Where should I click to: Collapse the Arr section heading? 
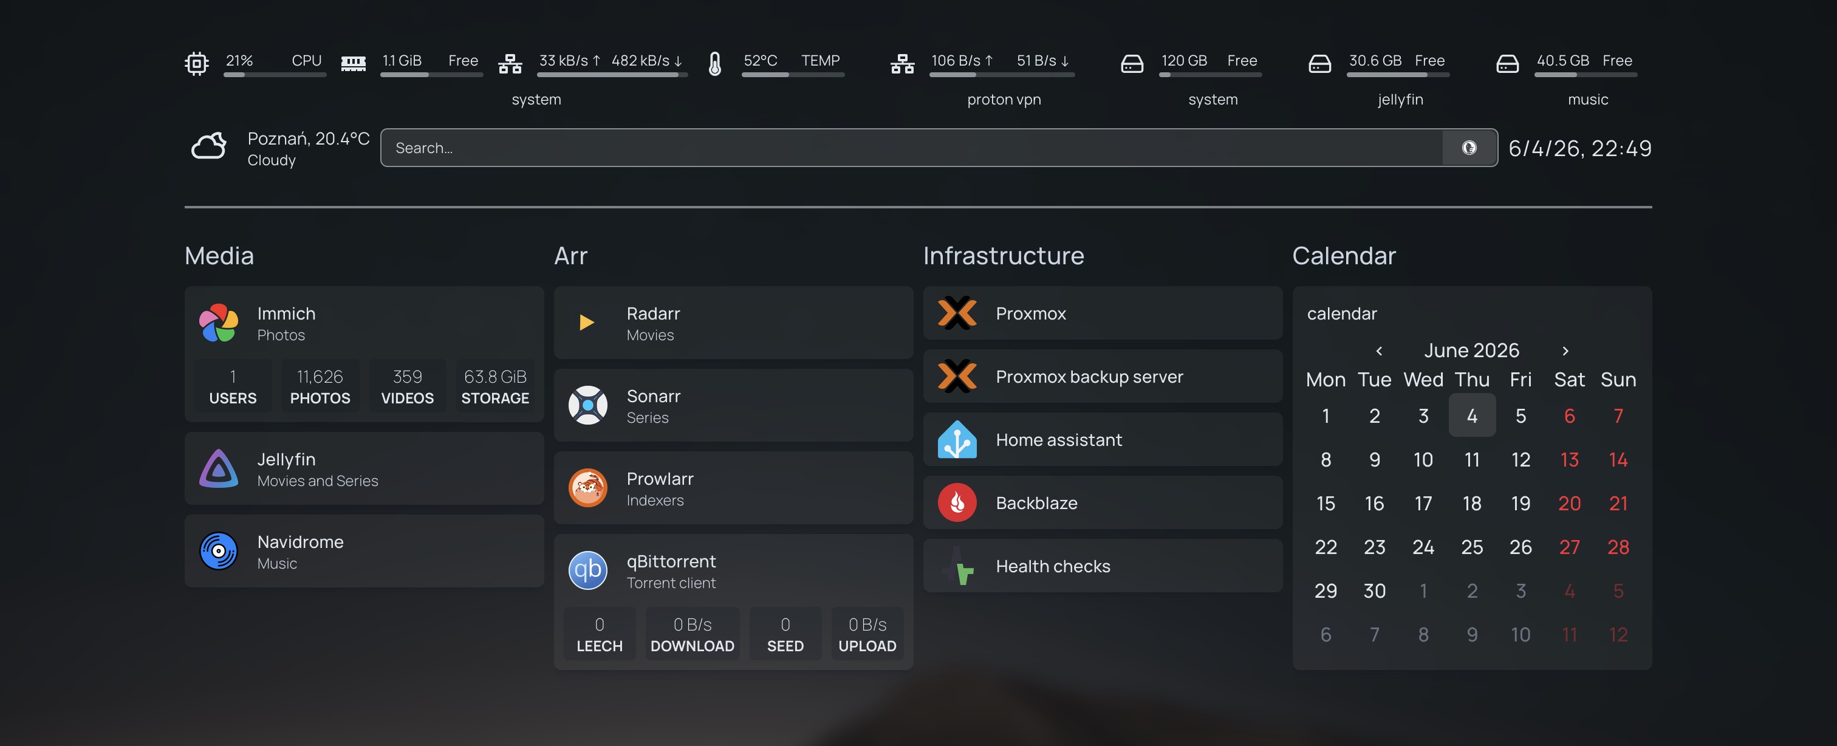570,256
